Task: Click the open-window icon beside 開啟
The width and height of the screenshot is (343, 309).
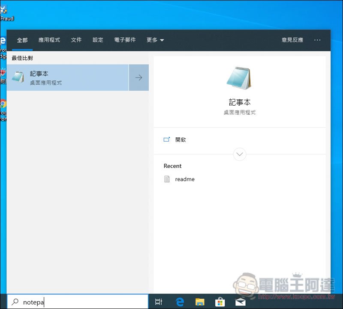Action: (167, 140)
